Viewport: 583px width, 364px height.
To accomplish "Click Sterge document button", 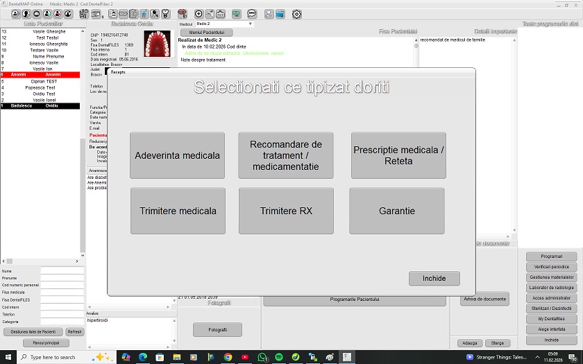I will click(497, 343).
